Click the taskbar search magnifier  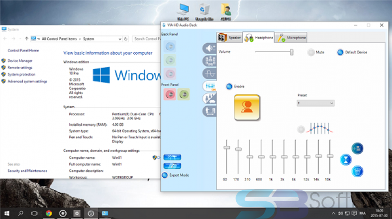[21, 213]
